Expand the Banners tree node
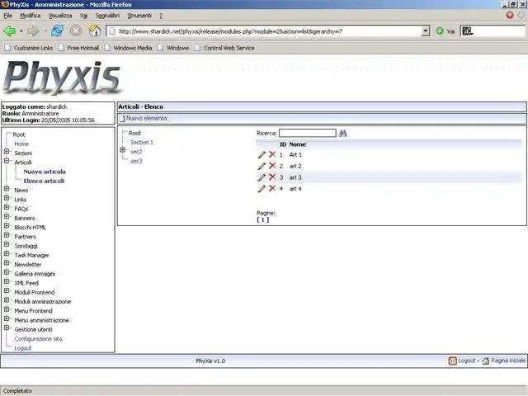This screenshot has height=396, width=528. (7, 216)
